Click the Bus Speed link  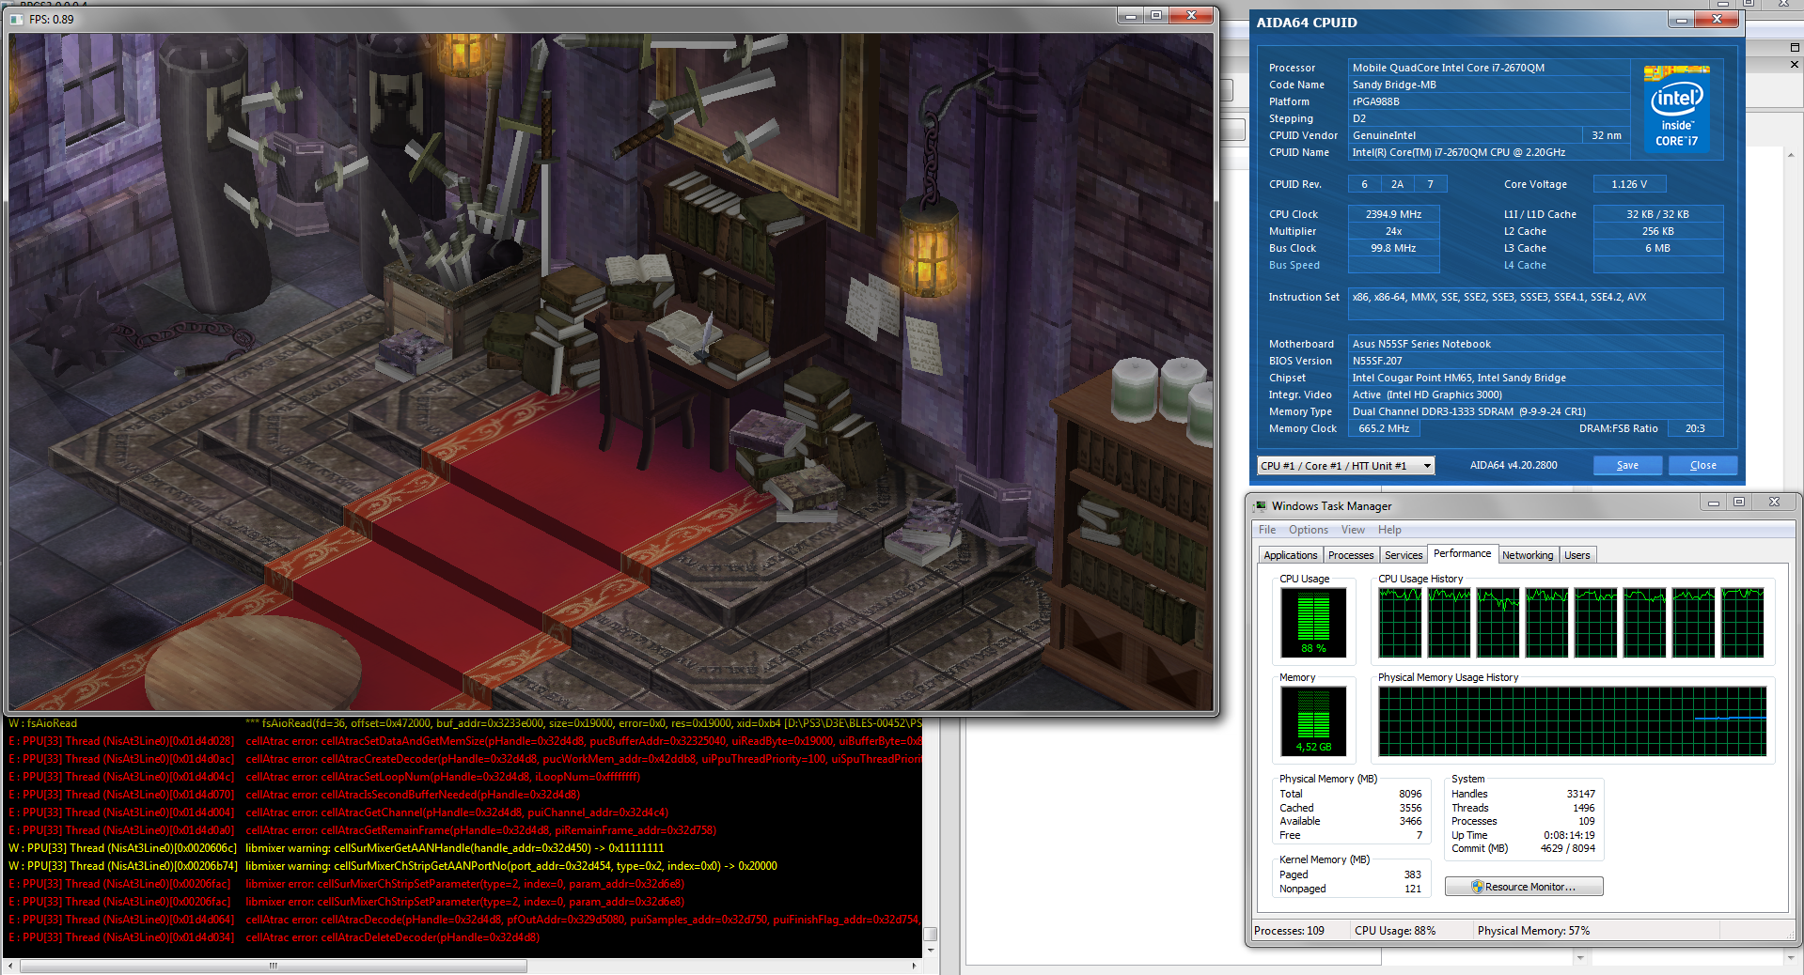[1294, 265]
